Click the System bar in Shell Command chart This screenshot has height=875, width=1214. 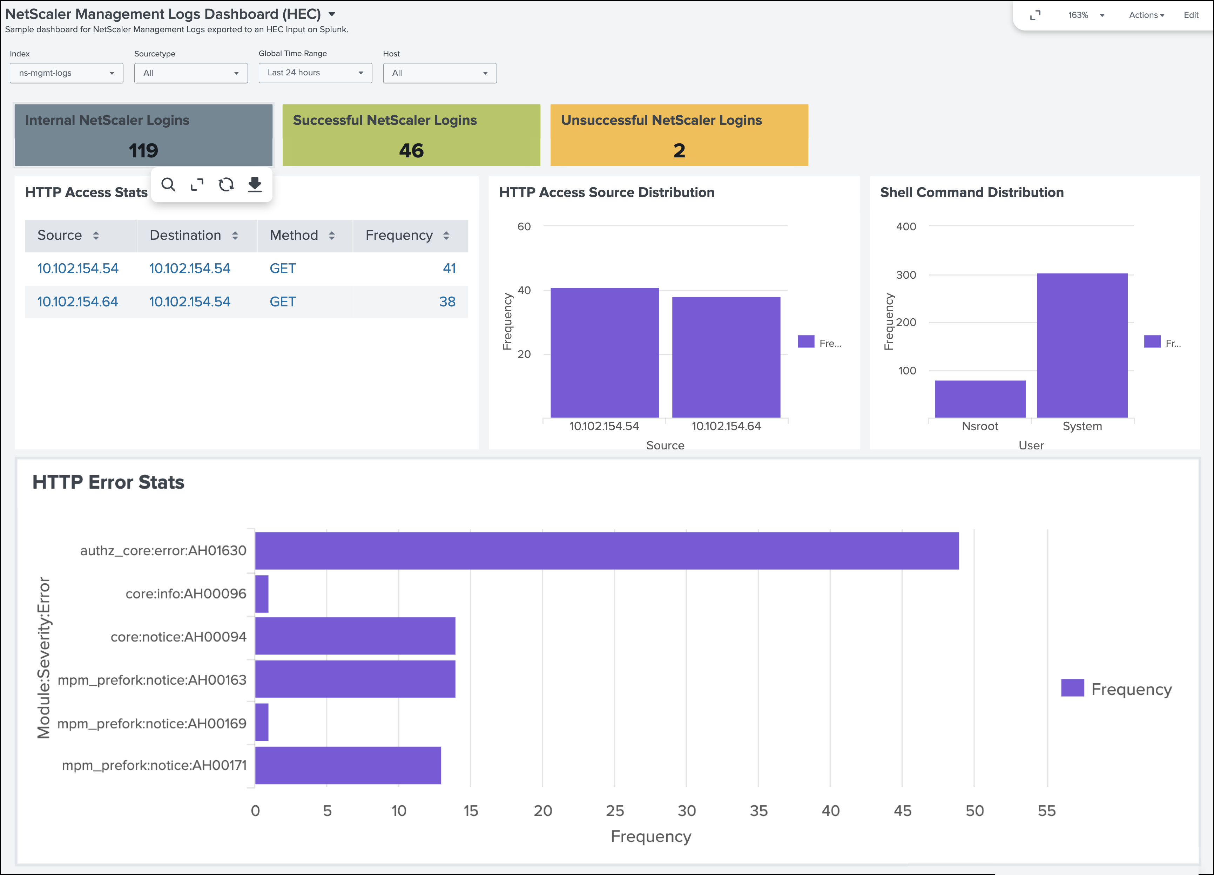1082,346
